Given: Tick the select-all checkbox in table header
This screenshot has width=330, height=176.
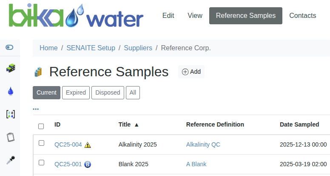Looking at the screenshot, I should tap(41, 126).
